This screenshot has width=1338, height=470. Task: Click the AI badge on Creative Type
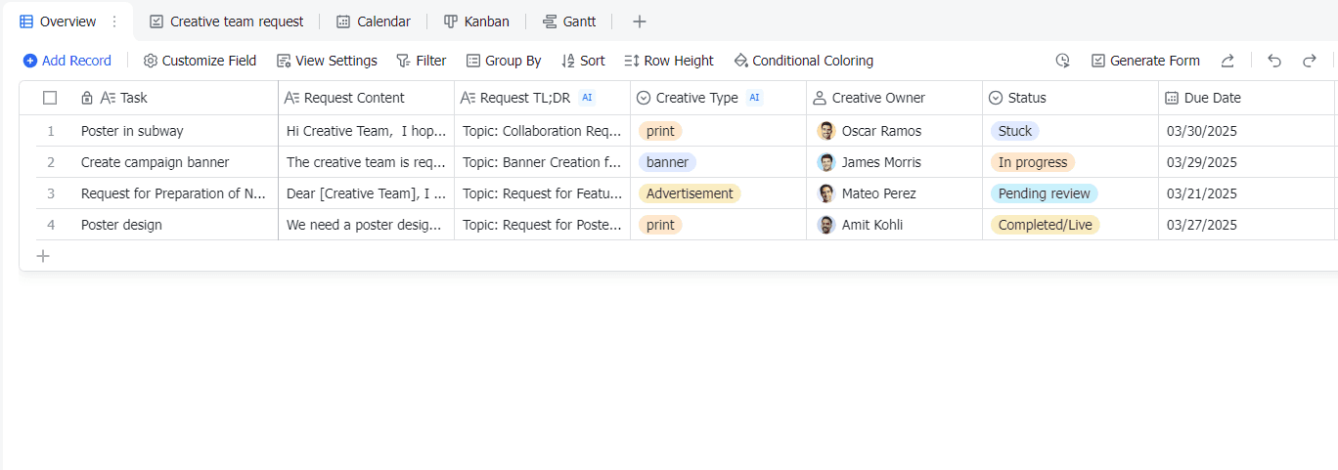pyautogui.click(x=754, y=98)
